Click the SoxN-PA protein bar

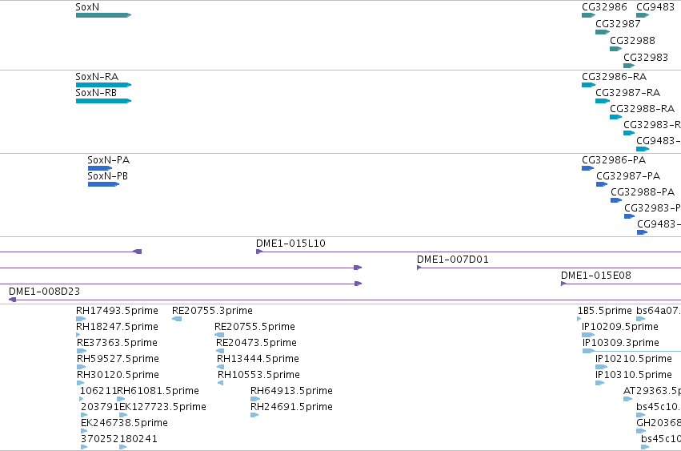100,168
